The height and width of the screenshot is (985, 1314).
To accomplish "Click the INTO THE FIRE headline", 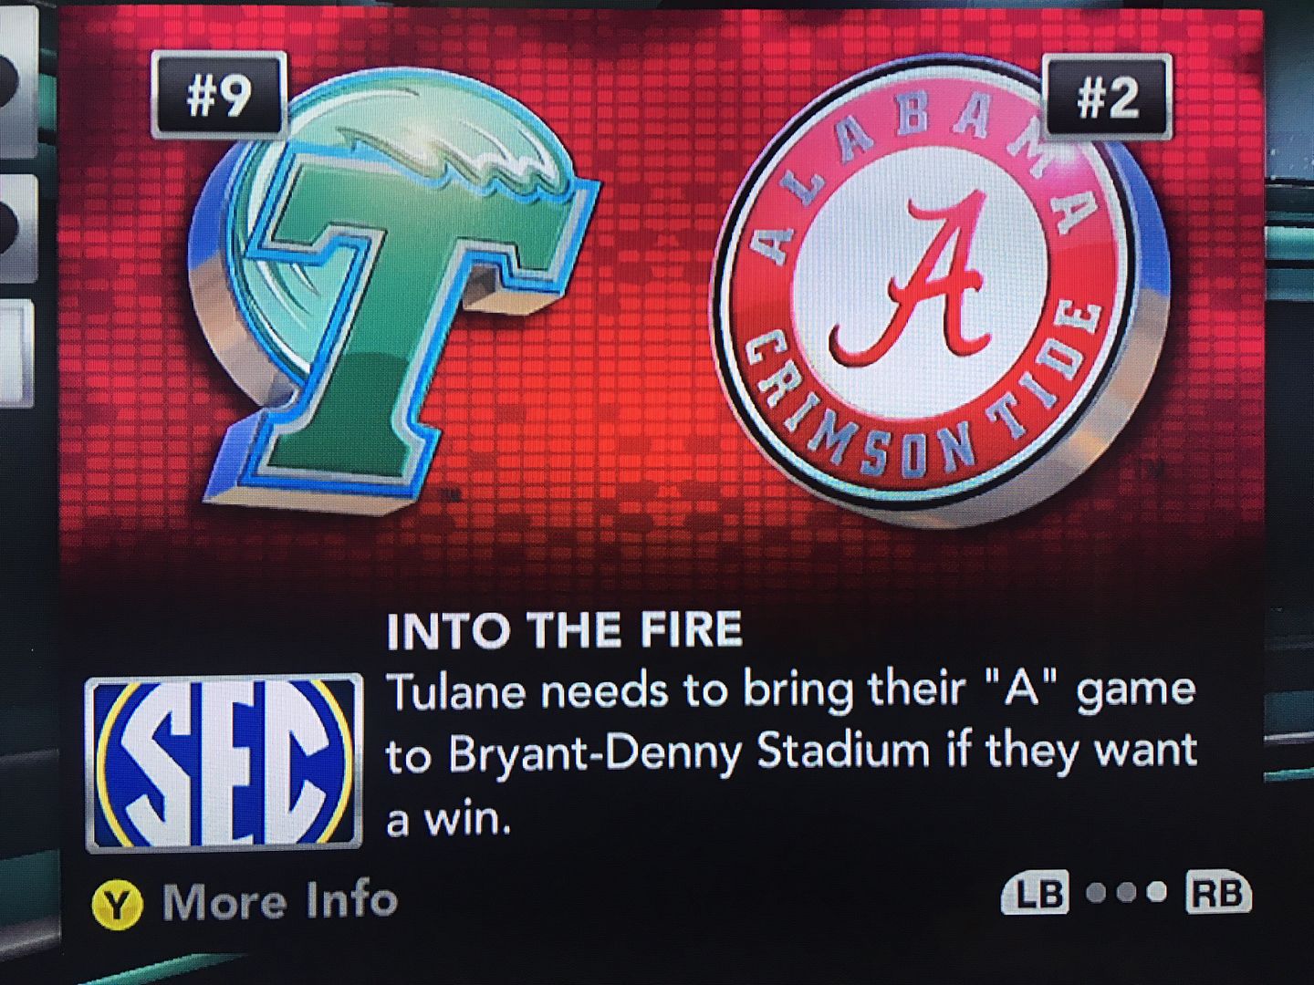I will point(565,630).
